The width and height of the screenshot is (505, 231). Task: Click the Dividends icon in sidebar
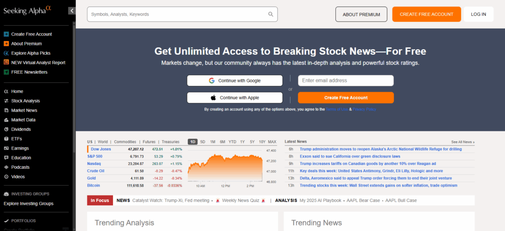[x=6, y=129]
